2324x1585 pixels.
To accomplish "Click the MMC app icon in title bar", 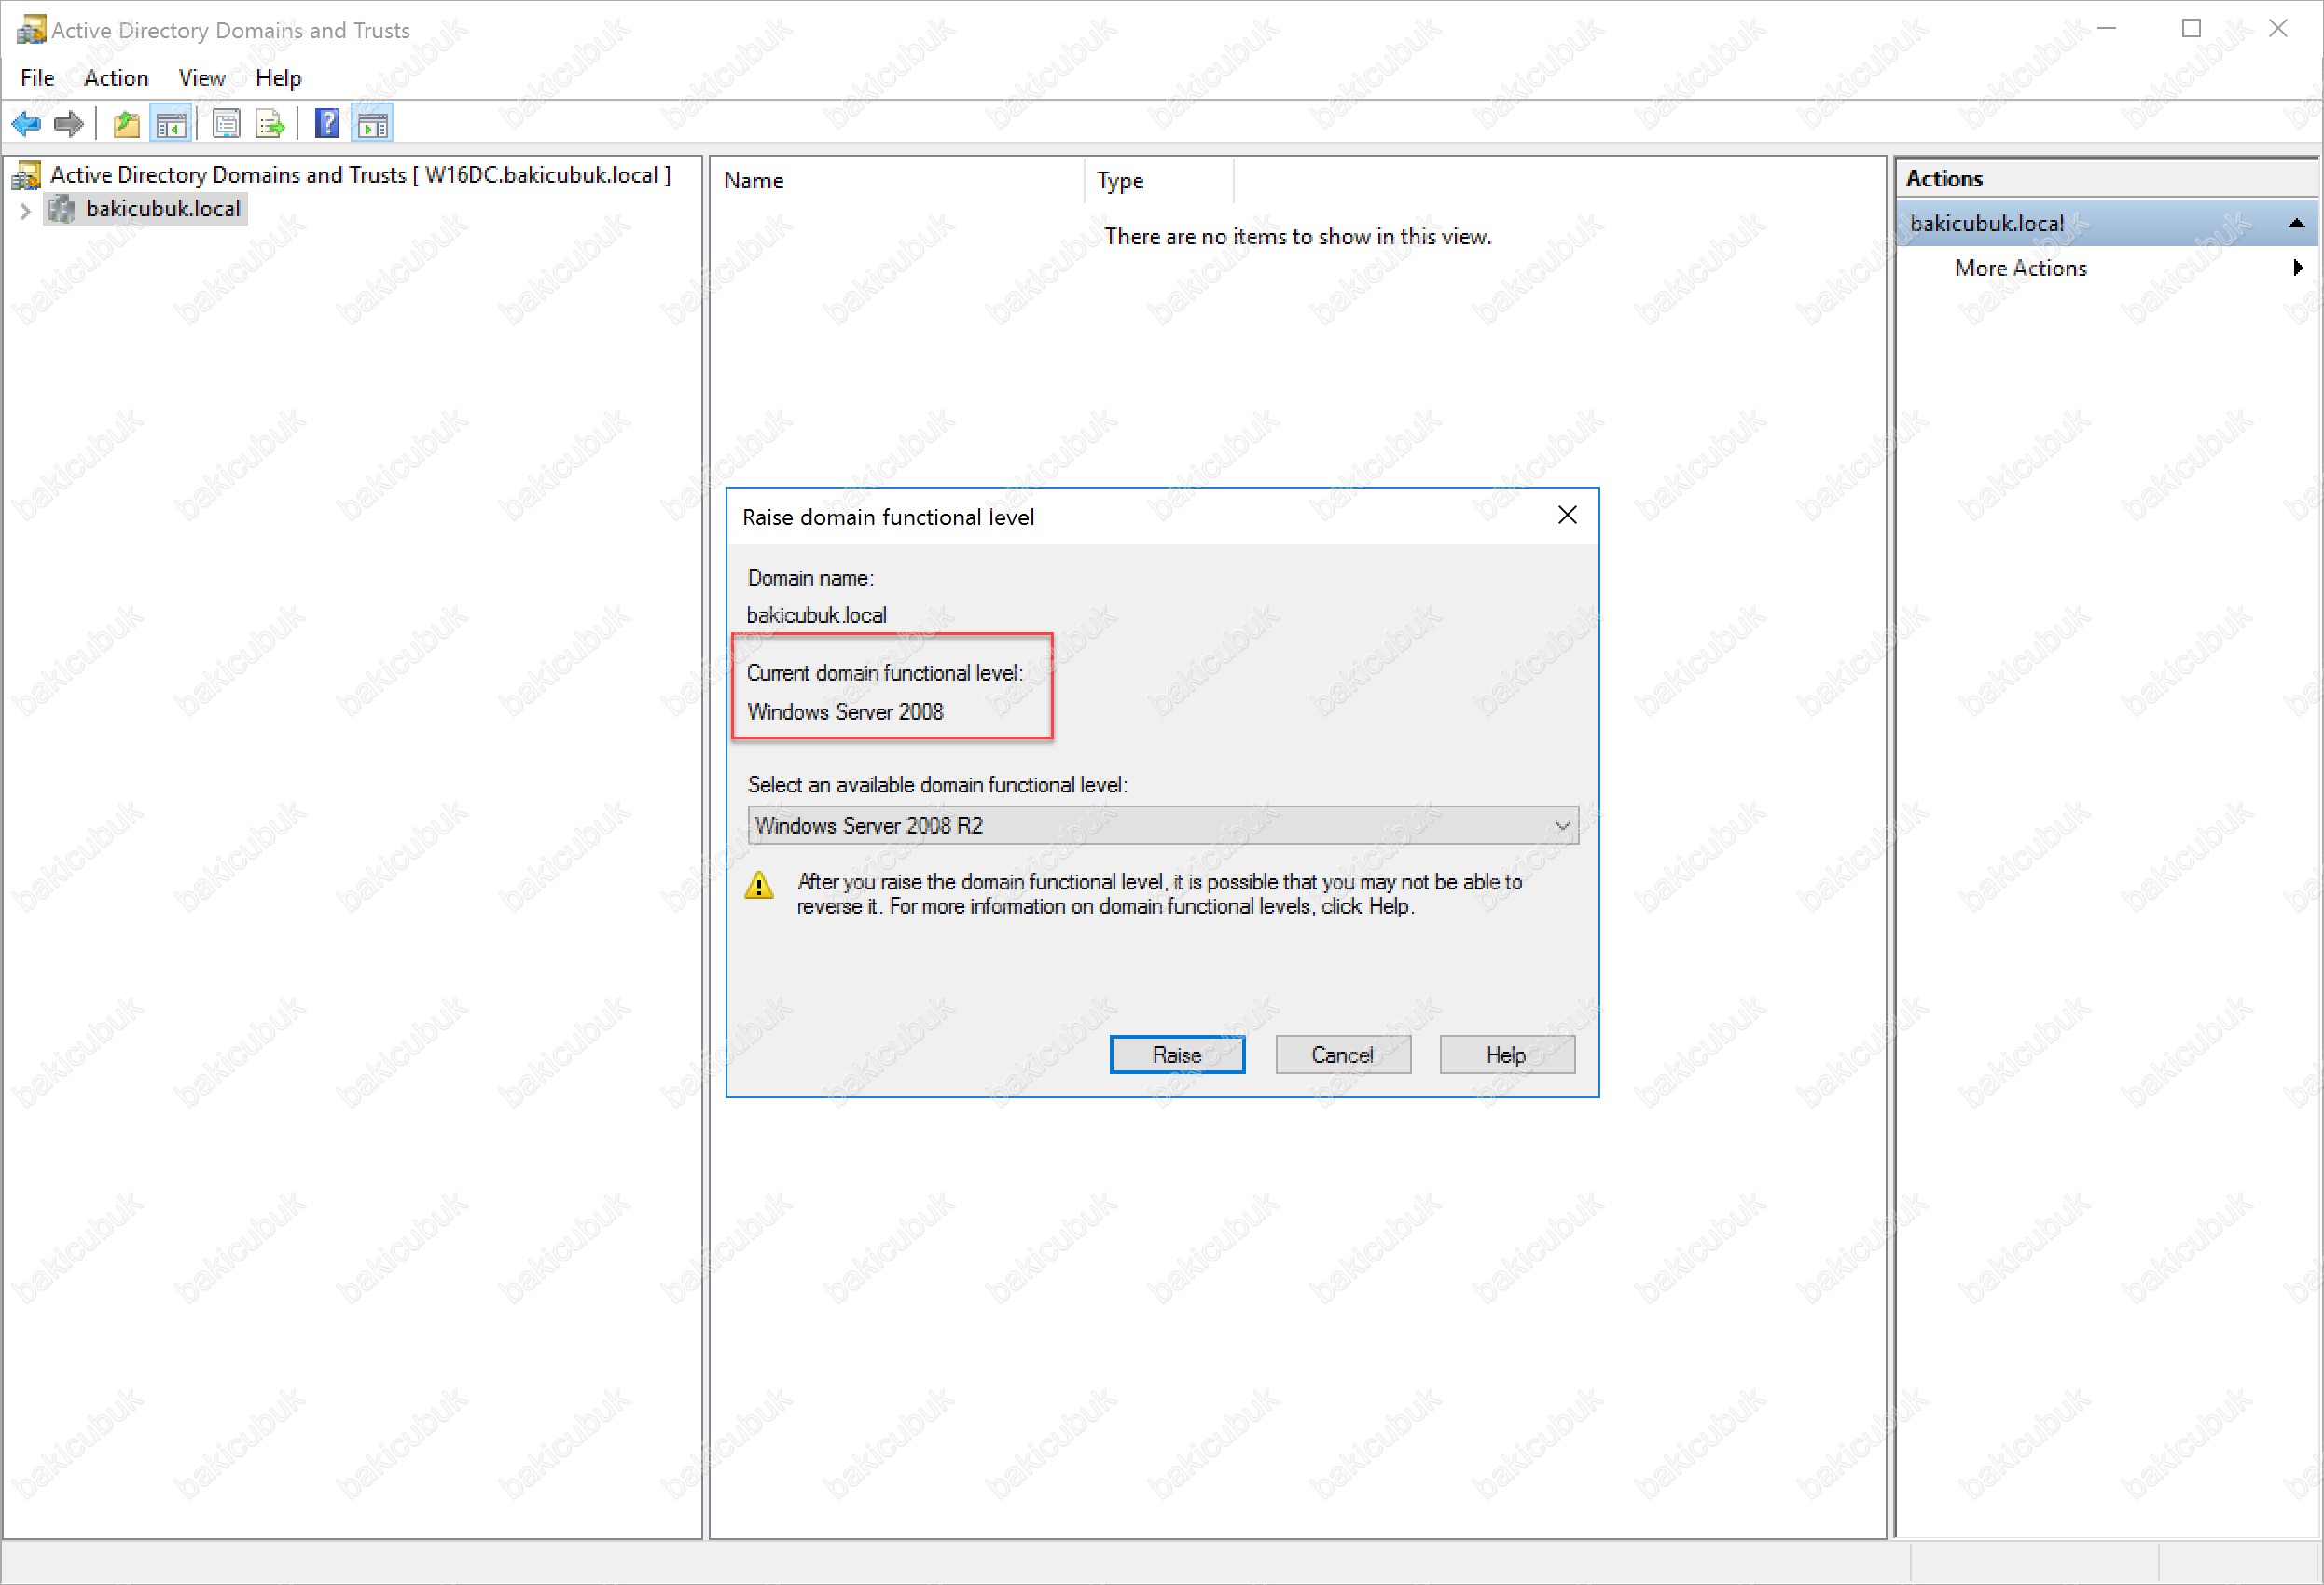I will point(31,30).
